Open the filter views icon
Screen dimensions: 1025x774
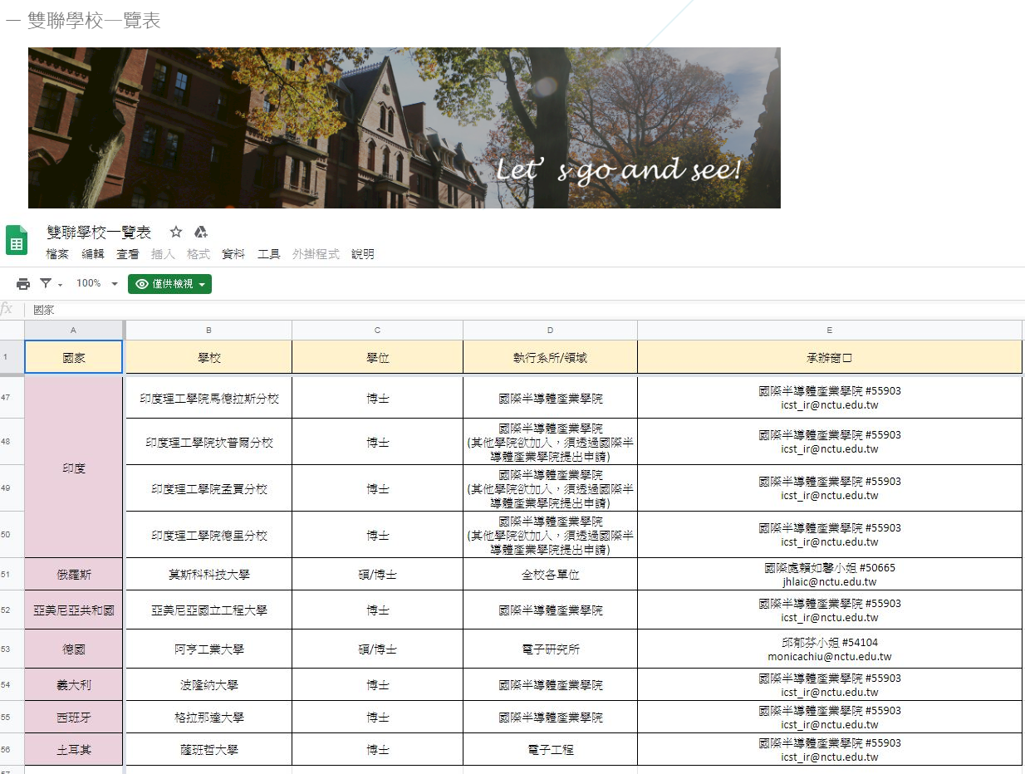47,284
